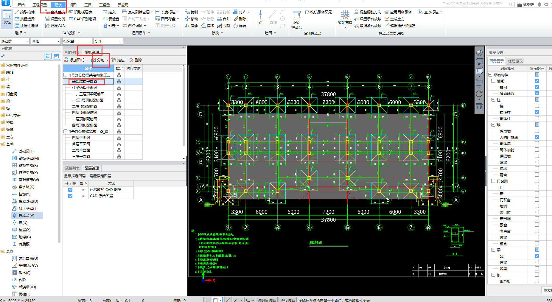Click the 定位 locate button in drawing panel
This screenshot has width=552, height=302.
coord(118,60)
